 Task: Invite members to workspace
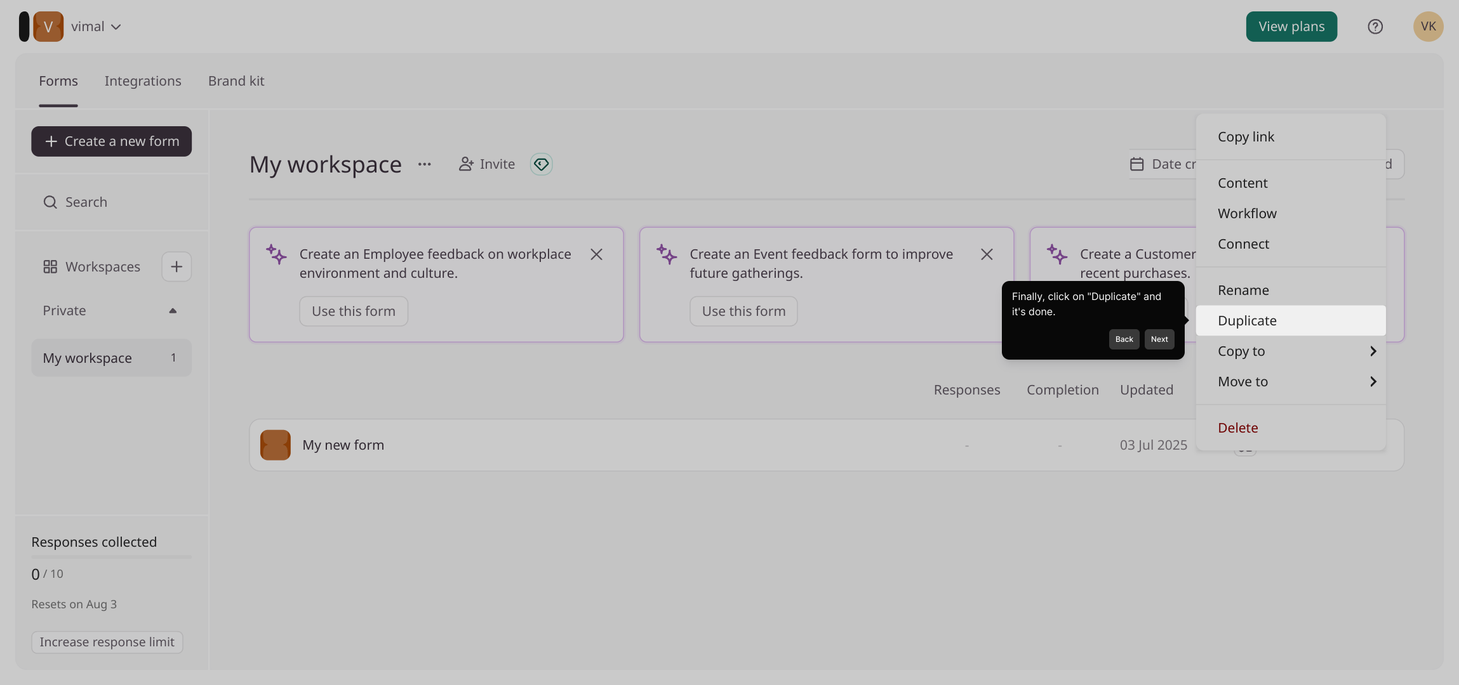[x=487, y=164]
